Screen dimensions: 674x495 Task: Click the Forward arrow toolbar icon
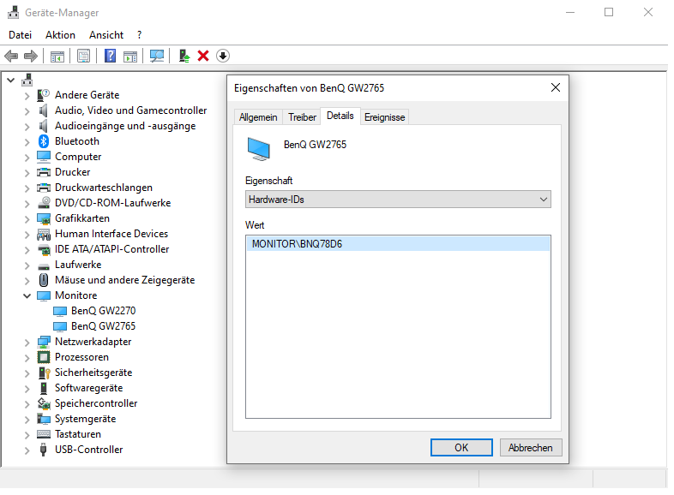(31, 56)
